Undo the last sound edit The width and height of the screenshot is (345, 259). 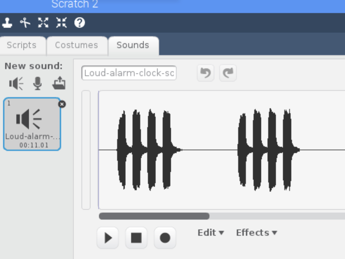(206, 73)
